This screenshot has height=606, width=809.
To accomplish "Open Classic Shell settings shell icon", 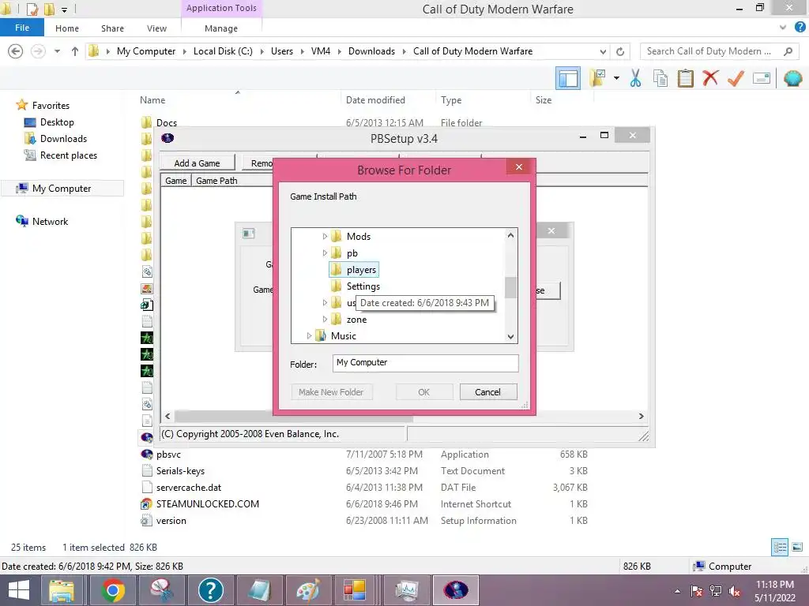I will tap(792, 78).
